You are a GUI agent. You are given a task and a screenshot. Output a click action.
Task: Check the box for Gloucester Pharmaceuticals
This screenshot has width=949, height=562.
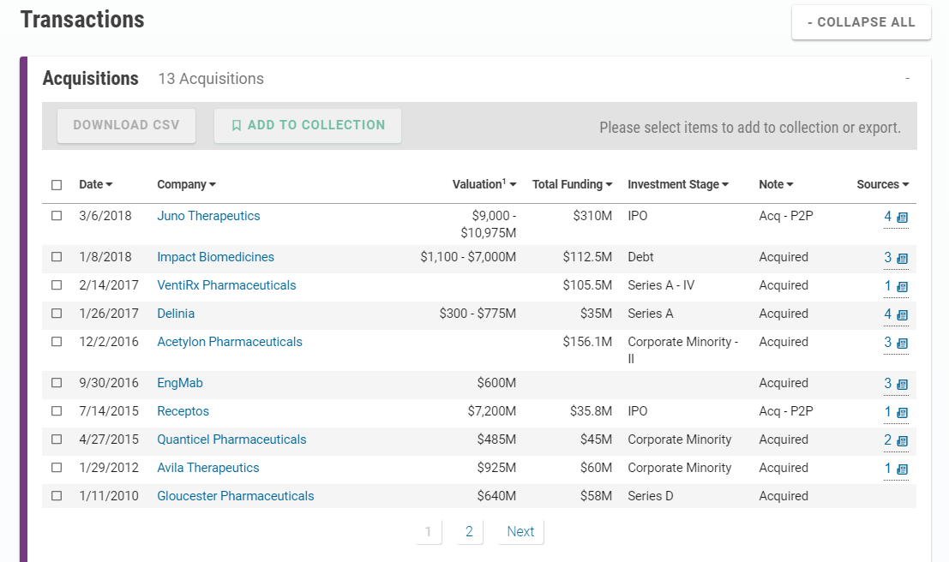[57, 496]
